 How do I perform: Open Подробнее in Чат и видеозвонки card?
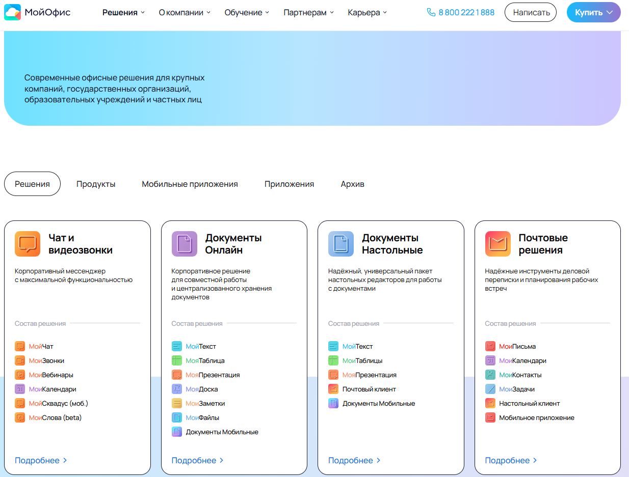(x=41, y=460)
